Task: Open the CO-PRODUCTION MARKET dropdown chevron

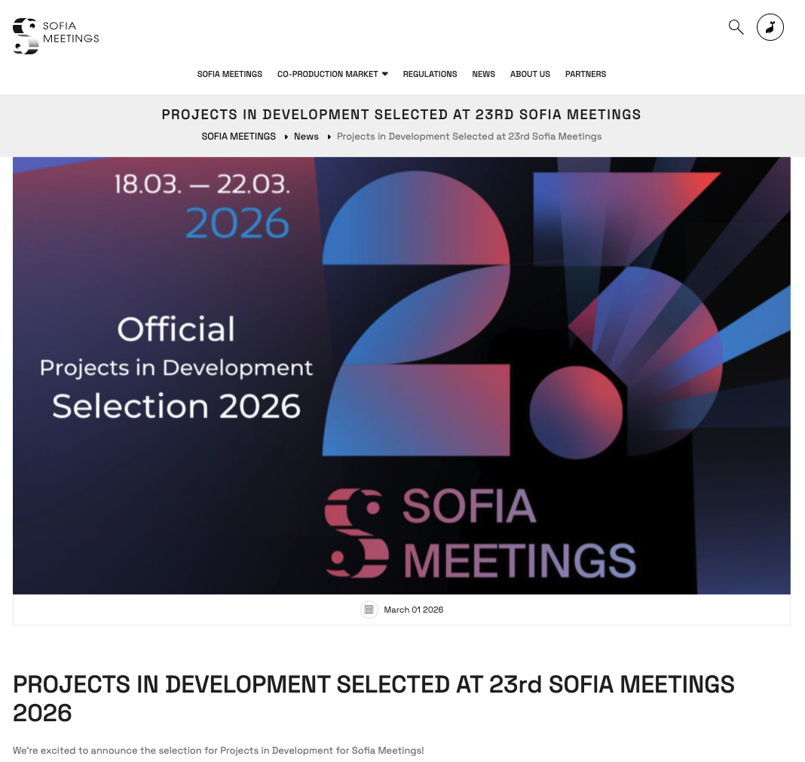Action: pos(384,74)
